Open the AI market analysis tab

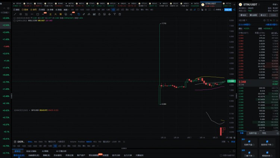coord(61,151)
